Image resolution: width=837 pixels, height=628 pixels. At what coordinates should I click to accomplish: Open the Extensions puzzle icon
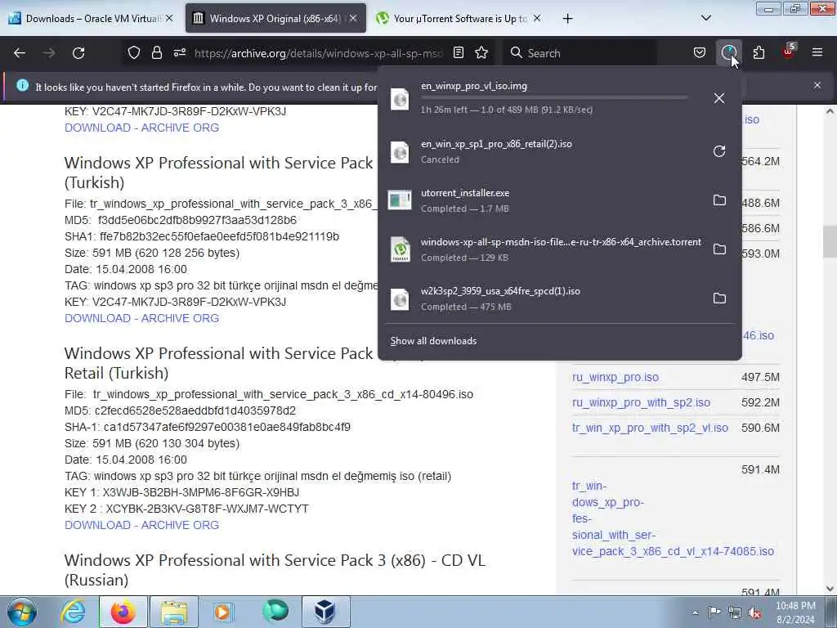(759, 53)
